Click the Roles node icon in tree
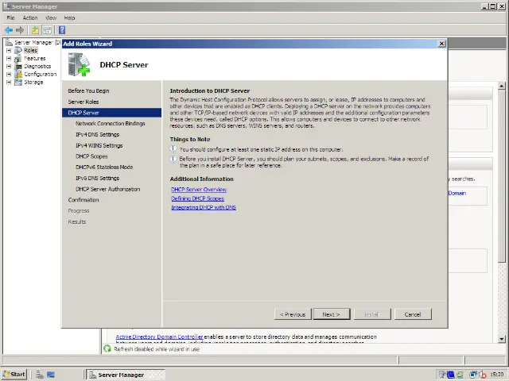The width and height of the screenshot is (509, 381). (18, 51)
